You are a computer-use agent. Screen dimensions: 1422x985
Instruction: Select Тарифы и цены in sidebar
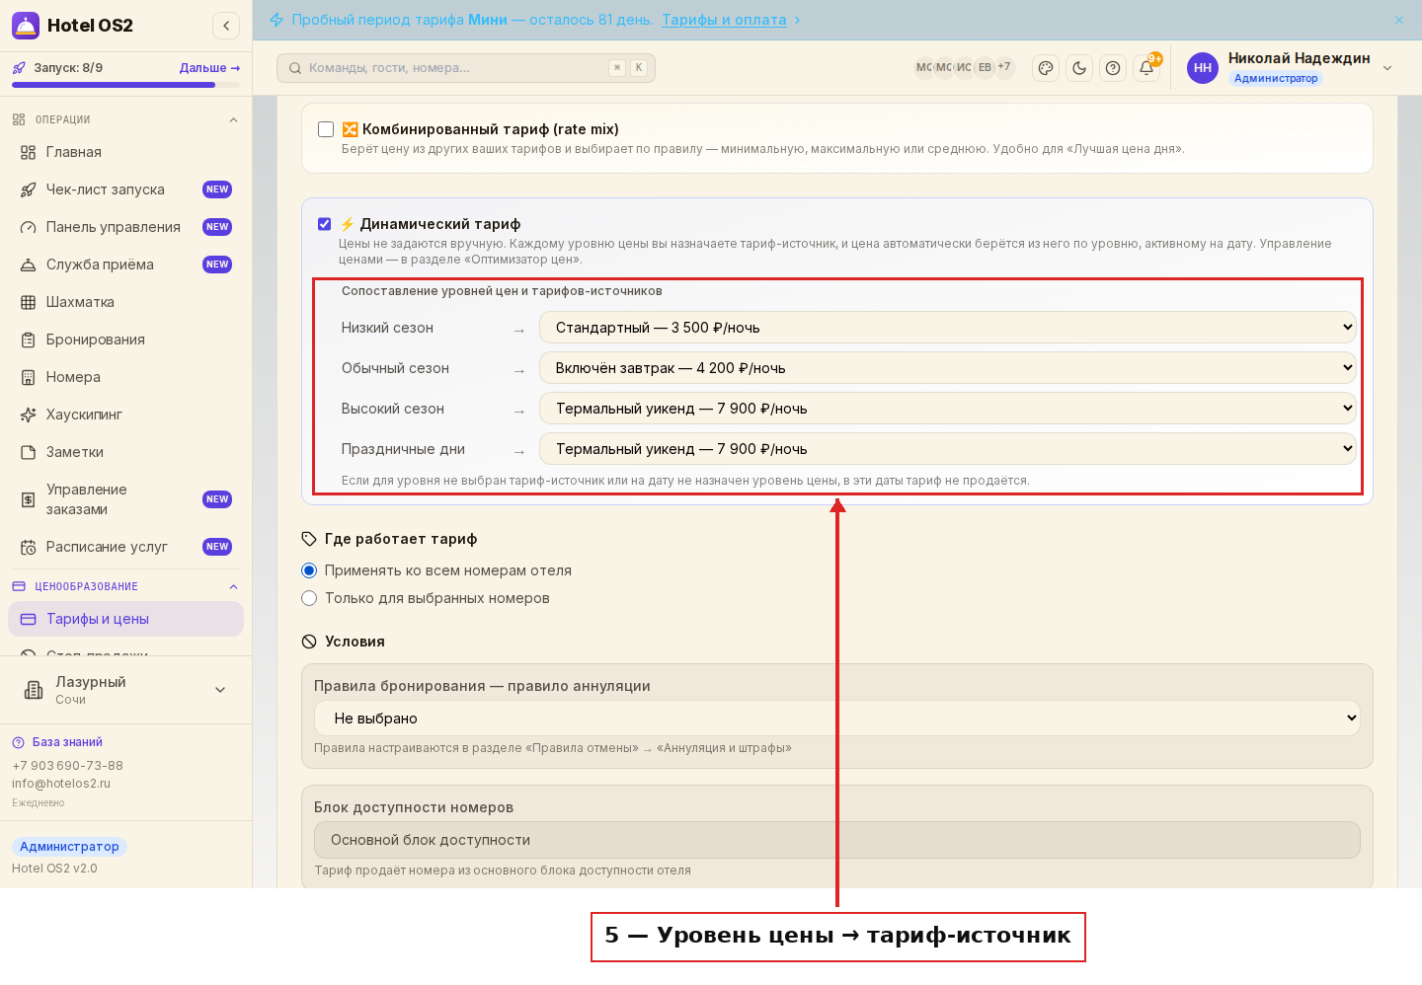coord(125,619)
